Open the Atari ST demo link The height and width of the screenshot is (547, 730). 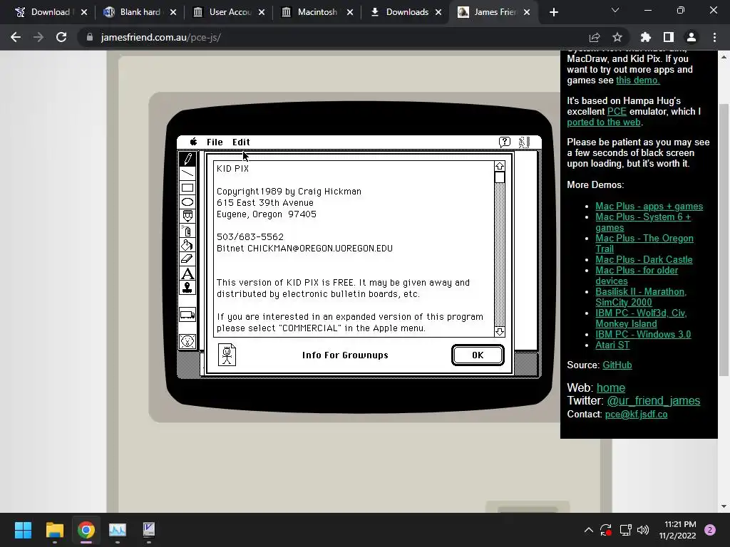click(x=612, y=345)
